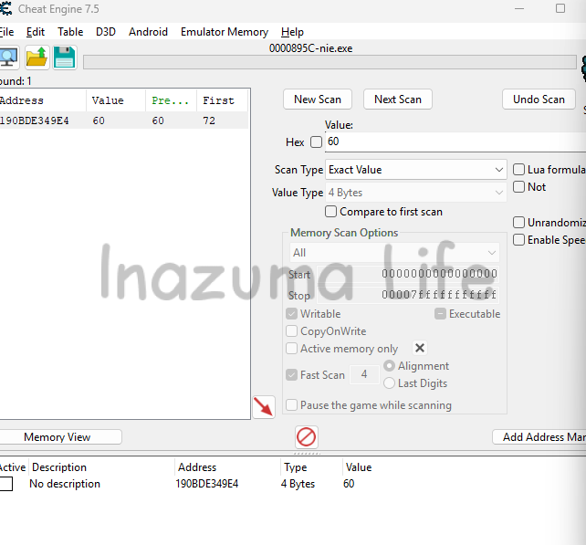This screenshot has width=586, height=545.
Task: Open a cheat table with folder icon
Action: (x=37, y=58)
